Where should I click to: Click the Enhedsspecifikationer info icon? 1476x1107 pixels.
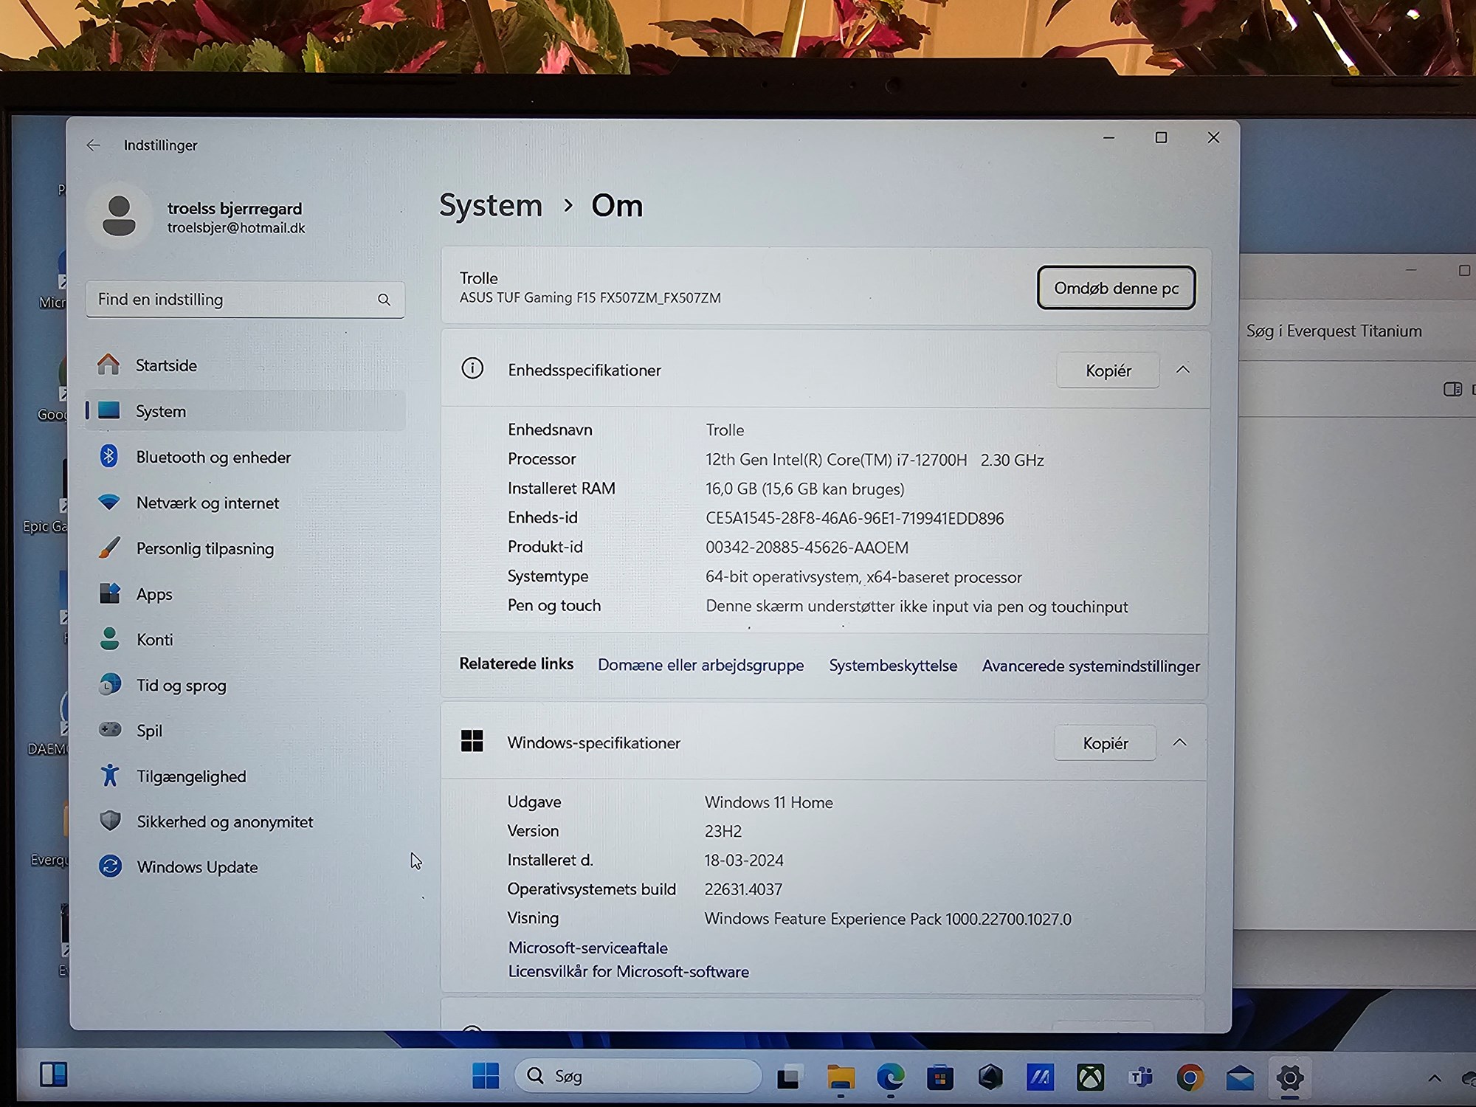(472, 368)
